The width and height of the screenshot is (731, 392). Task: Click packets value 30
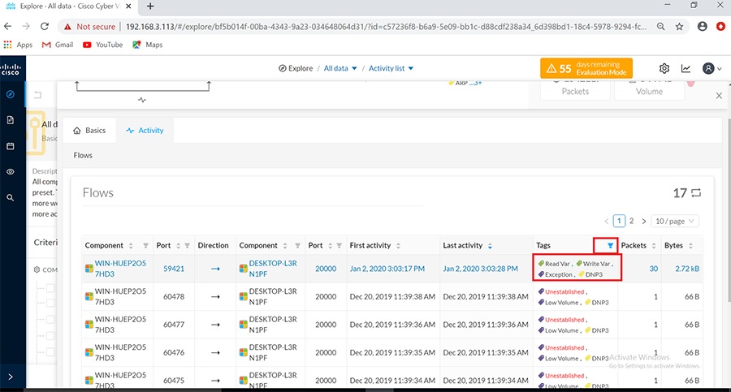tap(654, 269)
